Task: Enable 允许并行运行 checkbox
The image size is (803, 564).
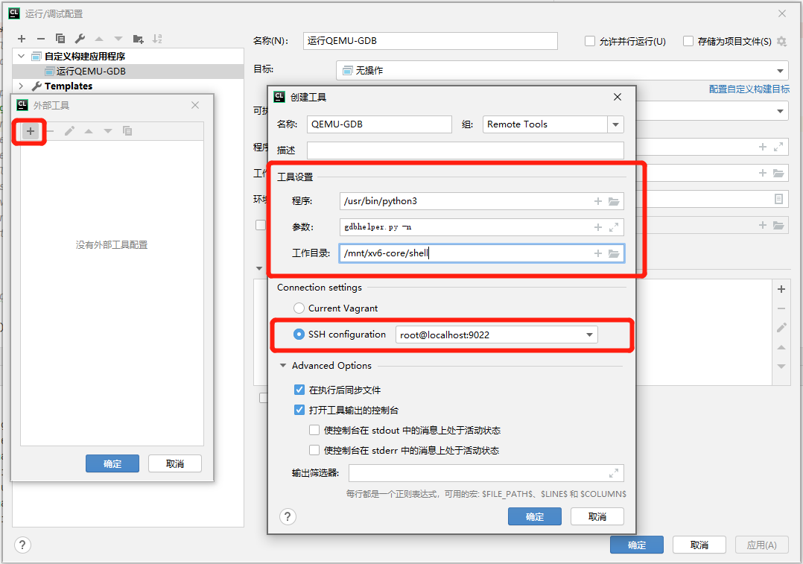Action: (590, 42)
